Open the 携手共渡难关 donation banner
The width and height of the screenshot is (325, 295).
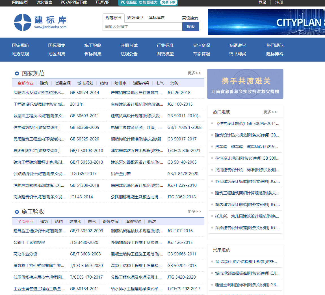[x=245, y=84]
